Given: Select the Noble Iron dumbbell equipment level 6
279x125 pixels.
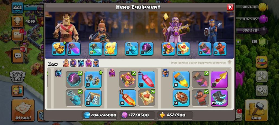Looking at the screenshot, I should 93,79.
